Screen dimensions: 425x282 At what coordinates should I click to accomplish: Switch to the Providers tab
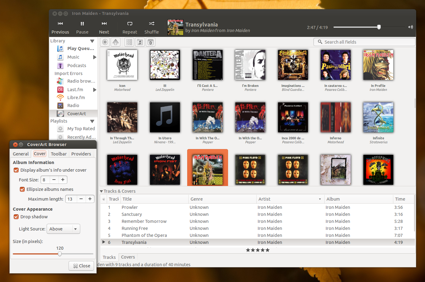[81, 154]
